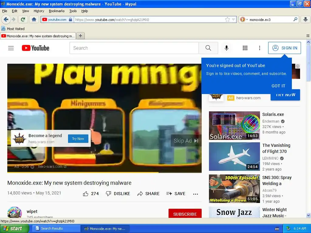The image size is (311, 233).
Task: Open the Snow Jazz video thumbnail
Action: 234,212
